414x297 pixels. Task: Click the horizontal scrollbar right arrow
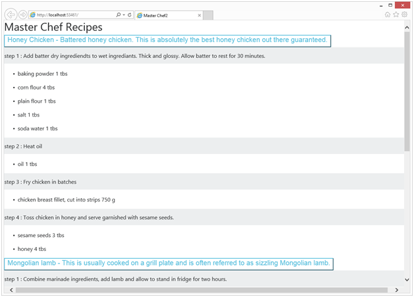[397, 290]
